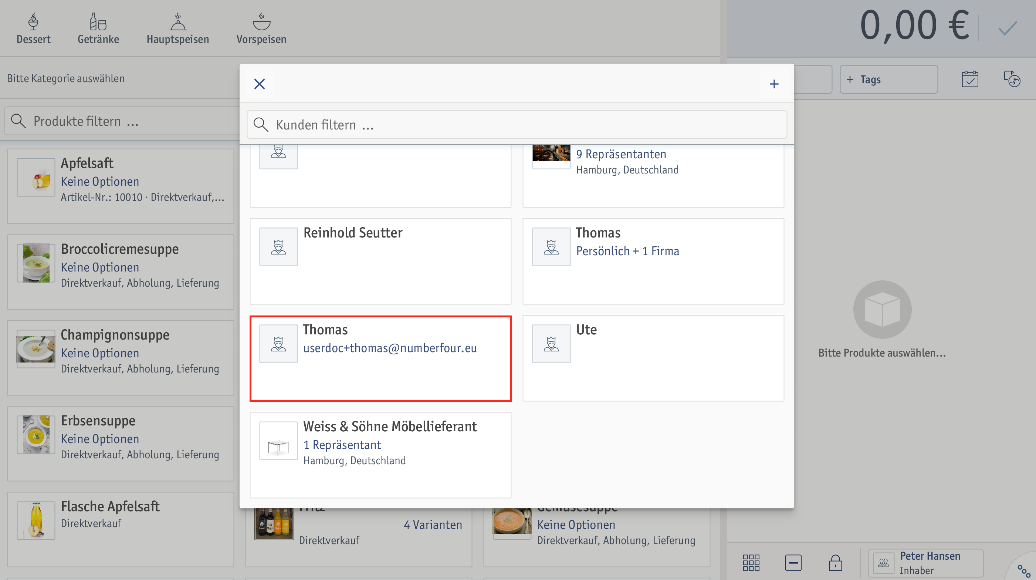Click the calendar checkmark icon
1036x580 pixels.
(x=970, y=79)
